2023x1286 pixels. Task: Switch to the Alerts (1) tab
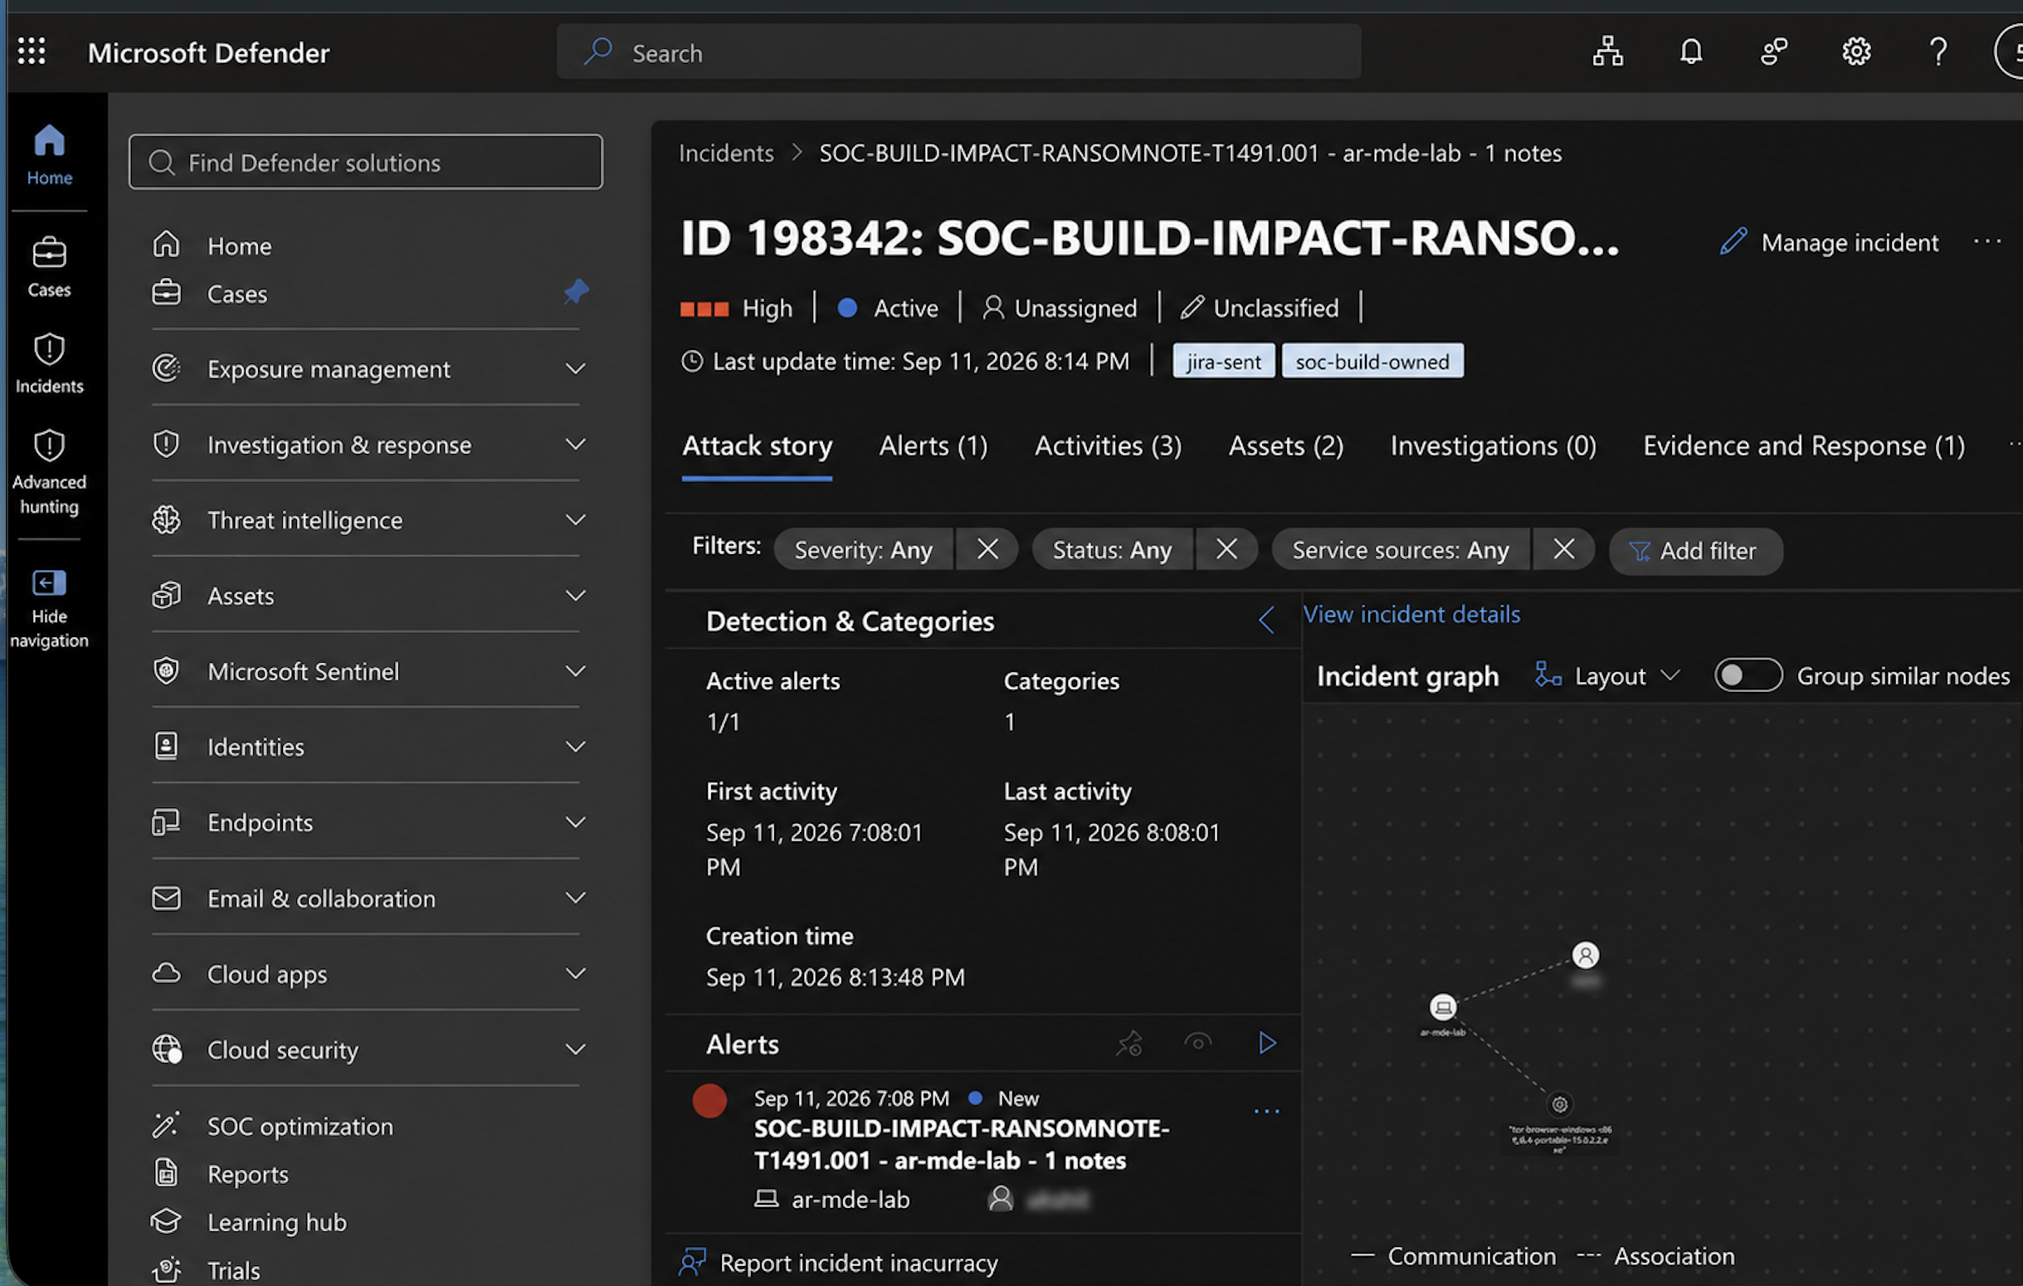click(x=934, y=446)
